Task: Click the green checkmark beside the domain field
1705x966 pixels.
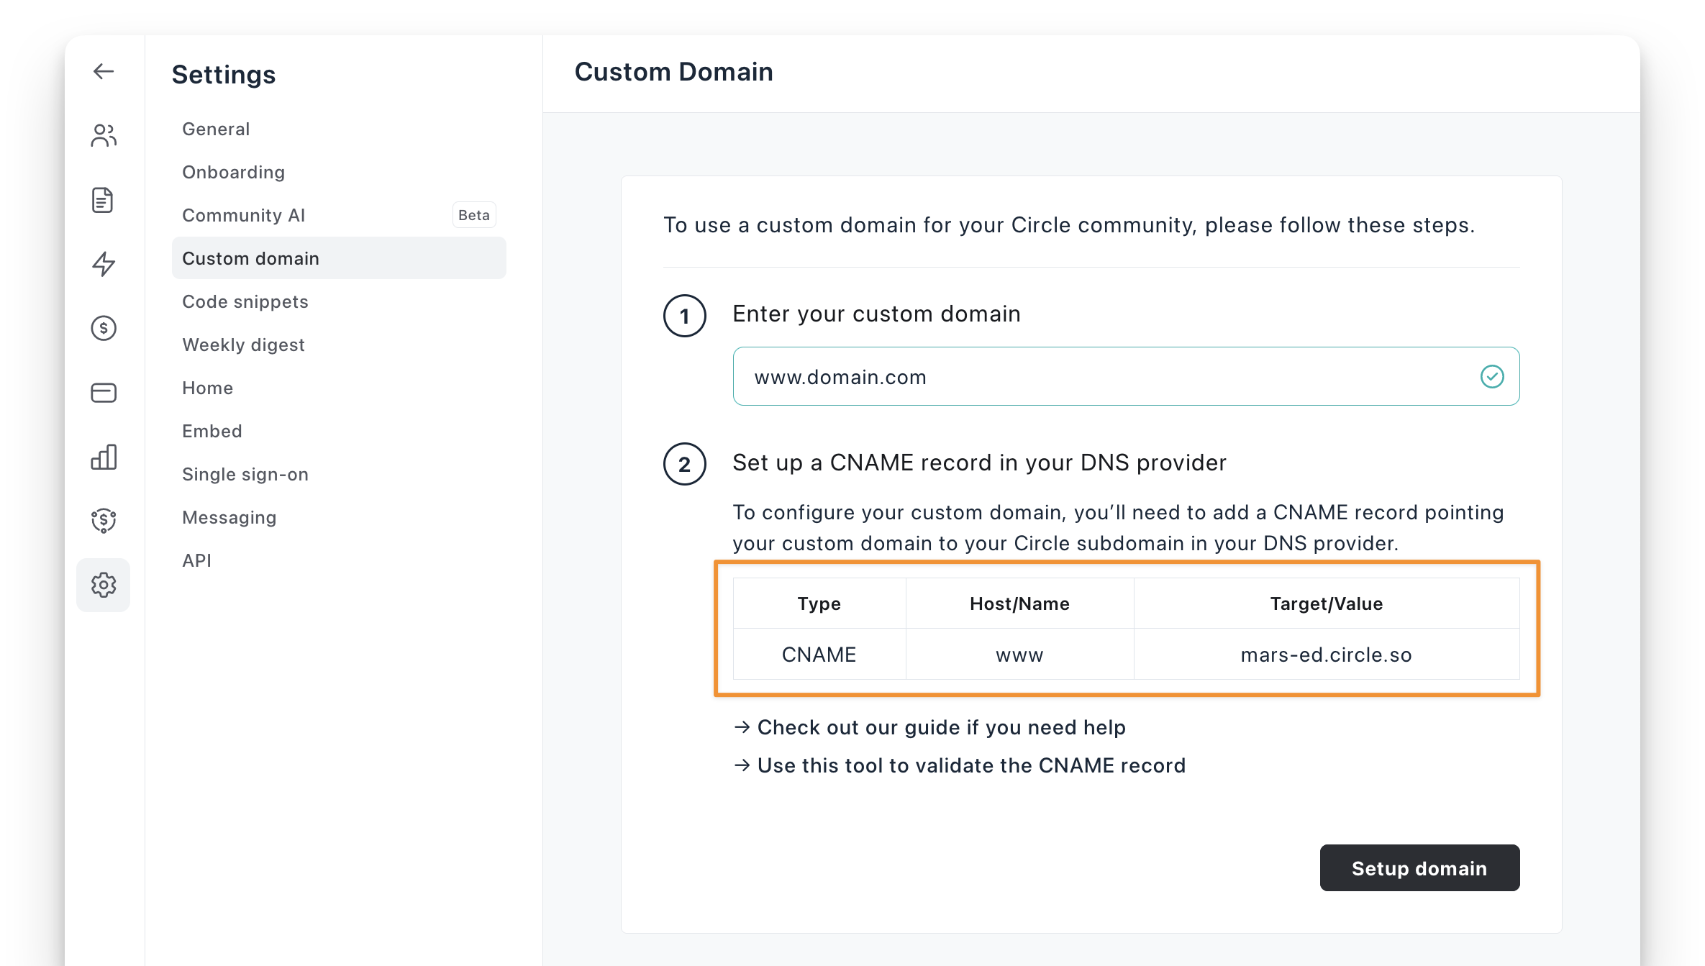Action: click(1492, 376)
